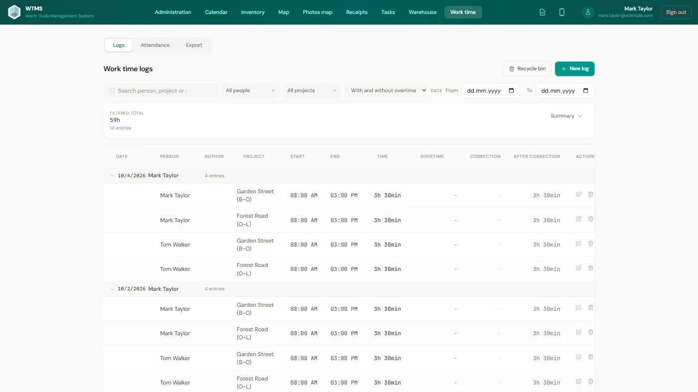Delete Tom Walker's Garden Street log under 10/4/2026
Screen dimensions: 698x392
pyautogui.click(x=591, y=244)
